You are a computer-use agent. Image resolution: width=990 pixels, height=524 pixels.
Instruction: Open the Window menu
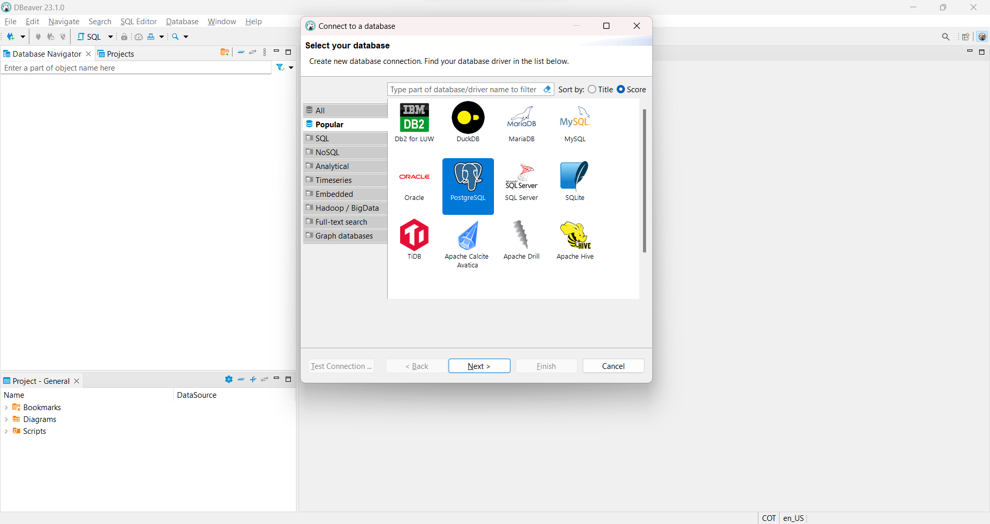(222, 21)
